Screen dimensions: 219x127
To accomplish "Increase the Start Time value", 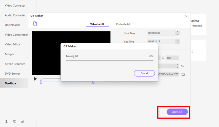I will pos(178,32).
